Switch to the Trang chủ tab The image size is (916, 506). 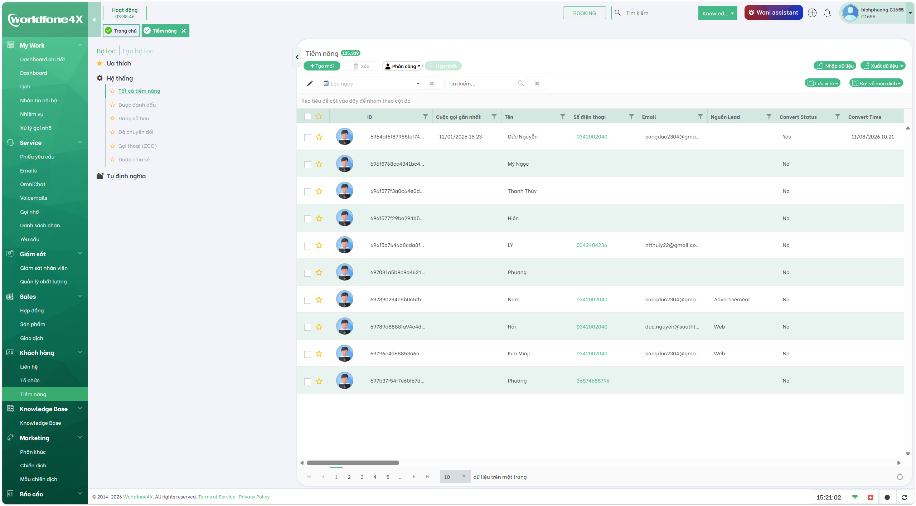pos(121,31)
